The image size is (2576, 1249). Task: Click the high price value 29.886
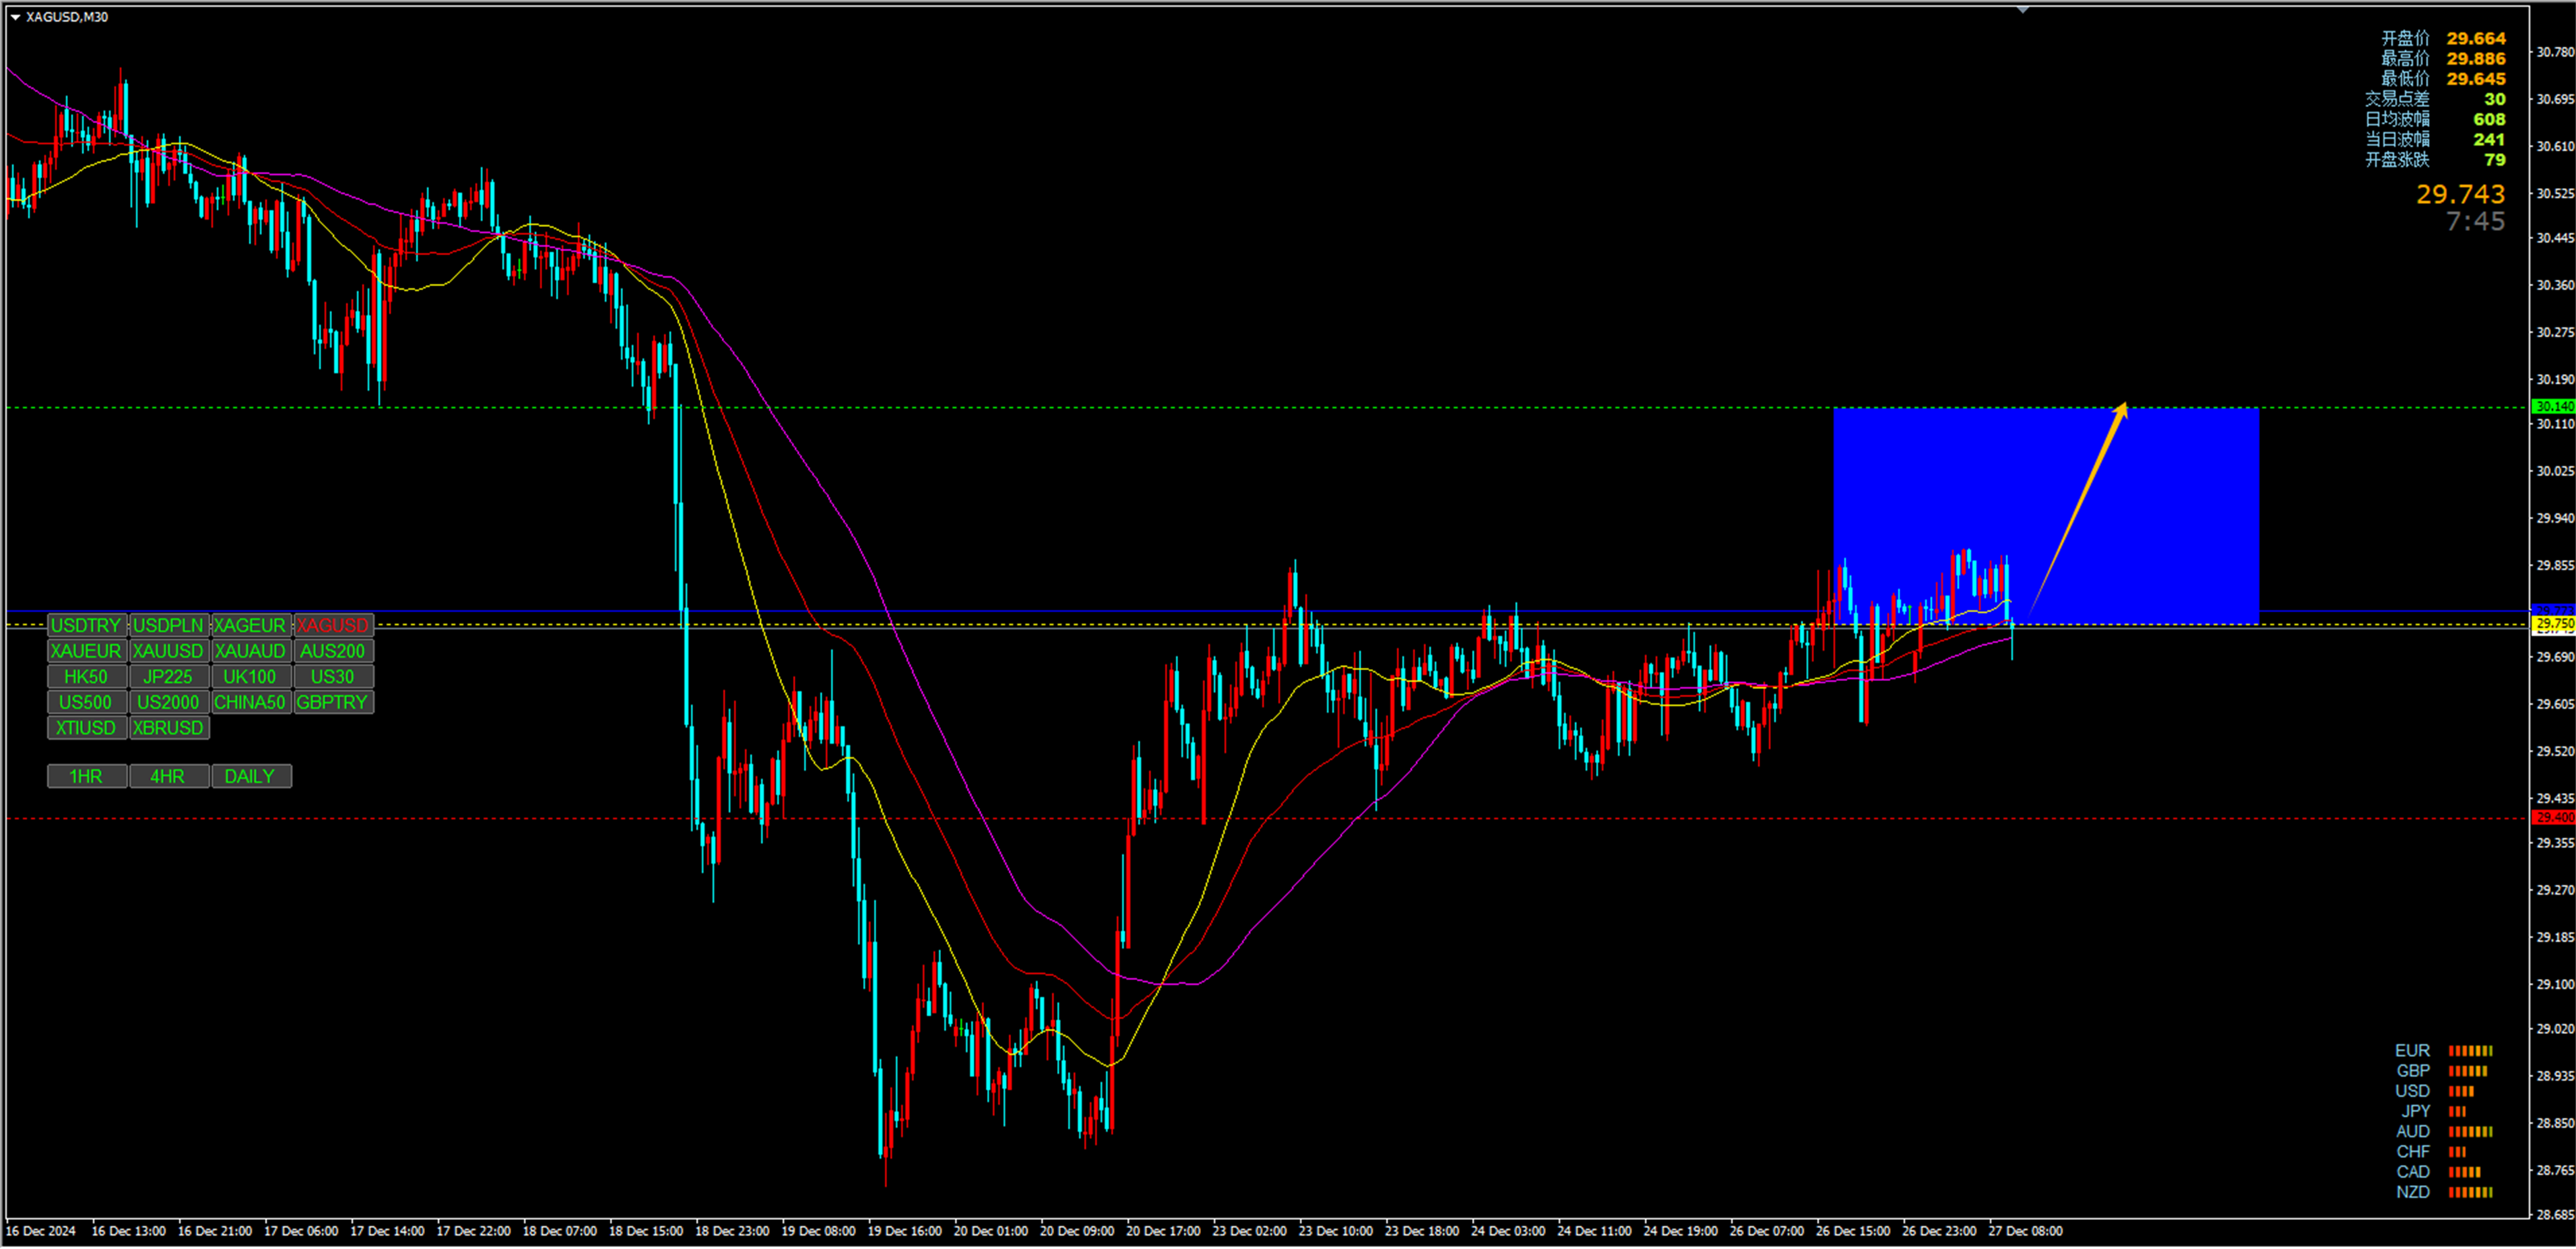coord(2477,59)
